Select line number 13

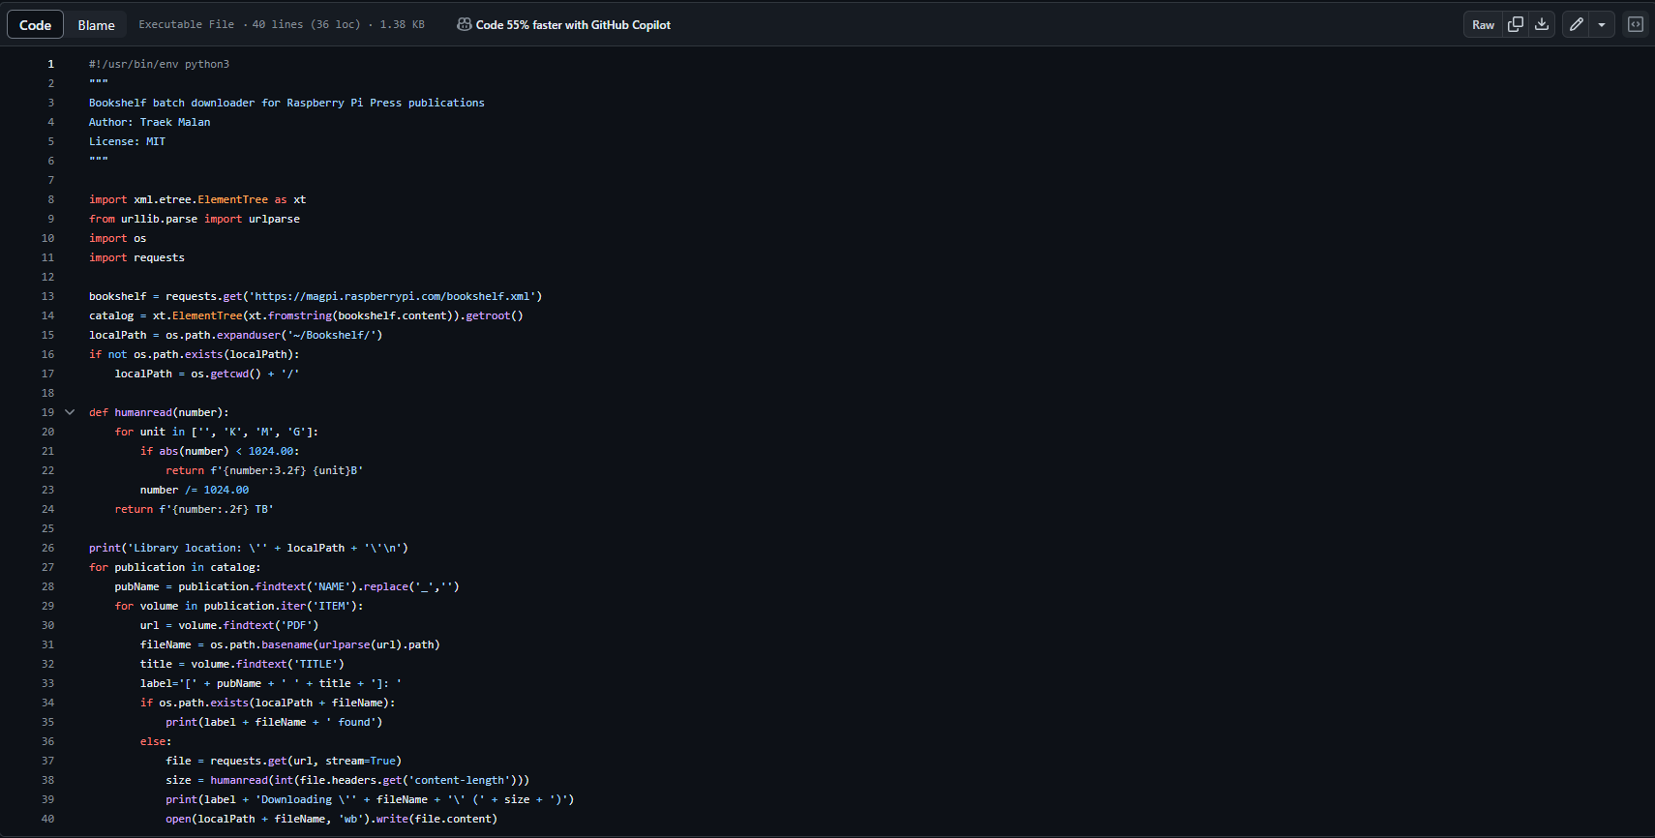point(48,296)
